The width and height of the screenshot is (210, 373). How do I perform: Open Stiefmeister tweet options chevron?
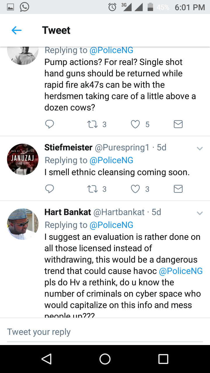(x=200, y=149)
